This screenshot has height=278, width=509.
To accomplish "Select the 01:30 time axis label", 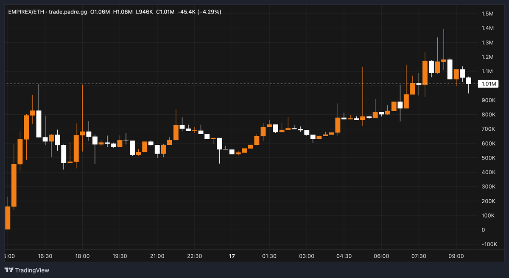I will coord(269,256).
